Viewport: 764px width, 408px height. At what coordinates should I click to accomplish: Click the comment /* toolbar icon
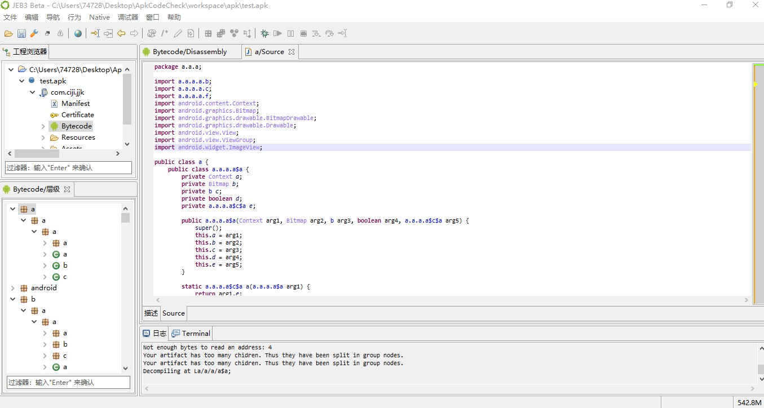click(165, 33)
